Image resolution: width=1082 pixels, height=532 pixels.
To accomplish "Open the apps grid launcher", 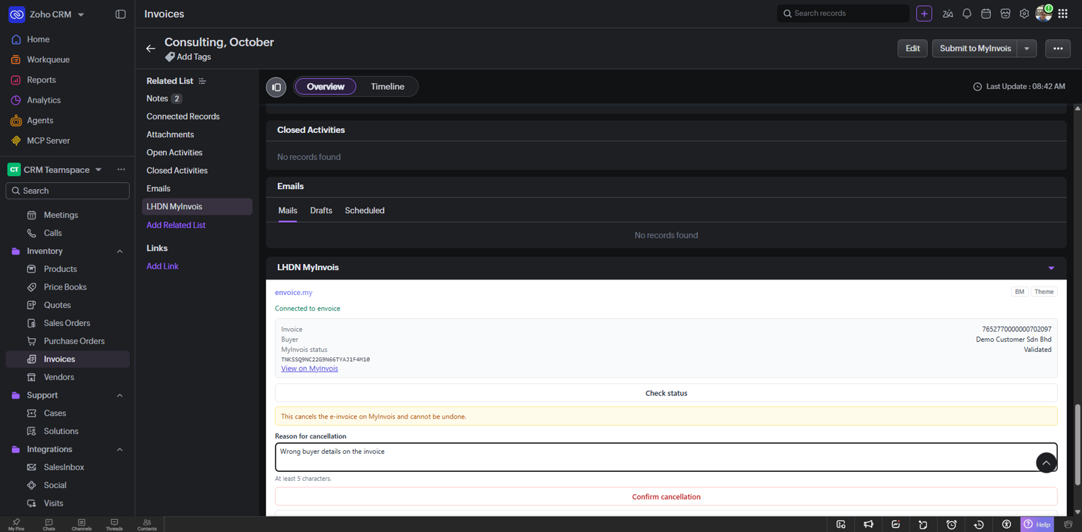I will pyautogui.click(x=1063, y=14).
